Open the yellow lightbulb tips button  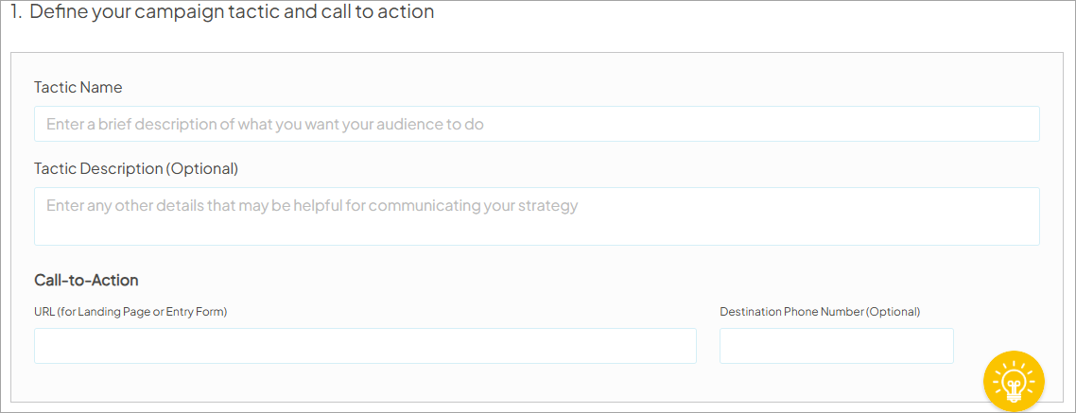pos(1014,381)
